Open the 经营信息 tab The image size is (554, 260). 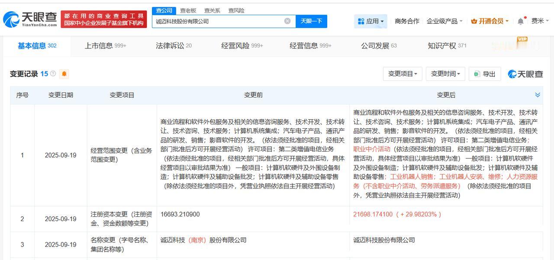pos(310,46)
